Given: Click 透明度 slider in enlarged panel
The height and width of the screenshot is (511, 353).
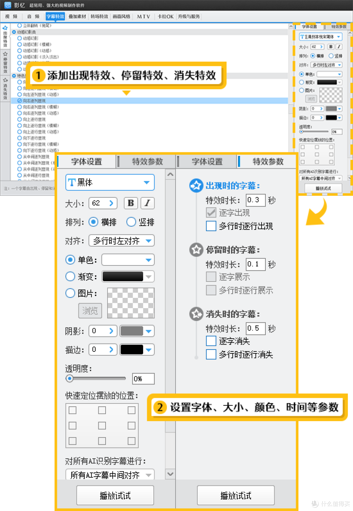Looking at the screenshot, I should point(96,379).
